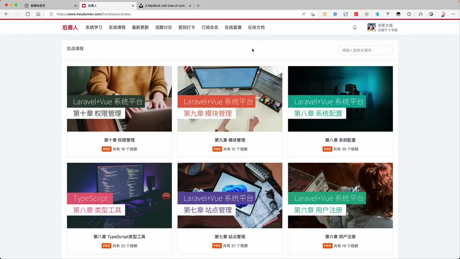
Task: Open the Favorites list icon
Action: pyautogui.click(x=420, y=14)
